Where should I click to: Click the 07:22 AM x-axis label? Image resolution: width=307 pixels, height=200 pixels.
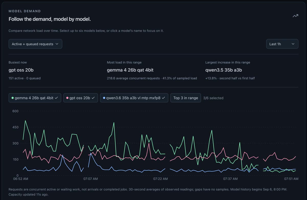(161, 179)
